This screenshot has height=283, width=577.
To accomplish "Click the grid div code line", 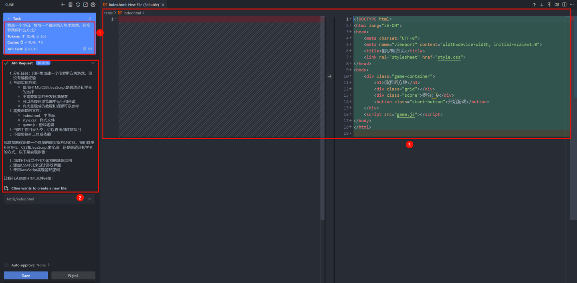I will click(x=404, y=89).
